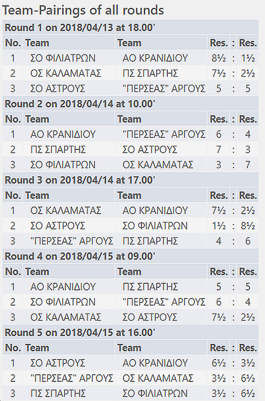
Task: Open ΠΣ ΣΠΑΡΤΗΣ team in Round 2
Action: coord(58,149)
